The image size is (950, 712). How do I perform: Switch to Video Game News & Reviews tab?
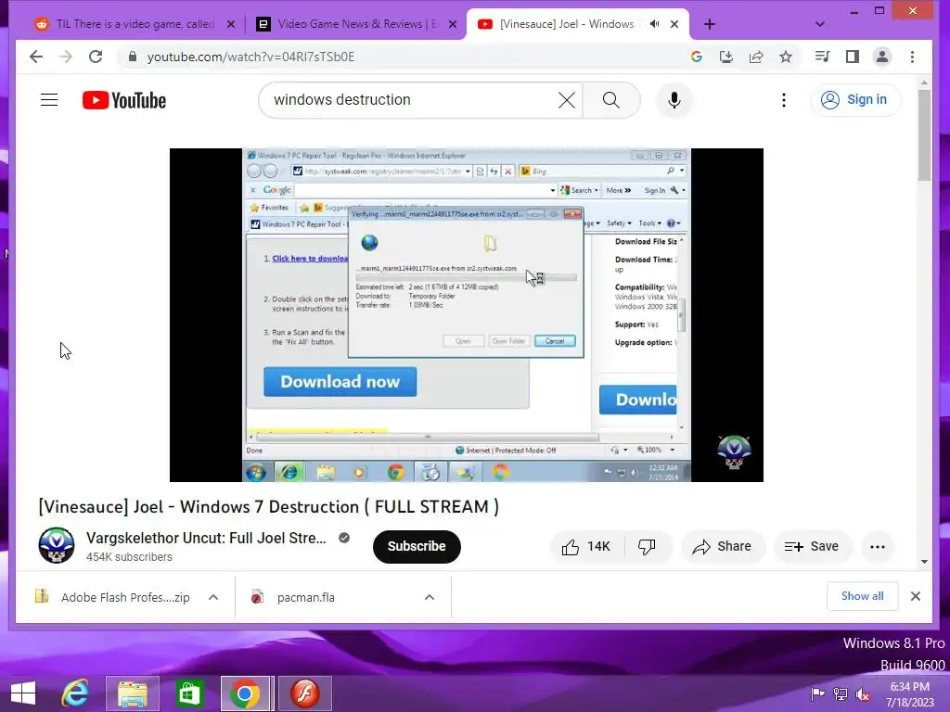click(357, 24)
